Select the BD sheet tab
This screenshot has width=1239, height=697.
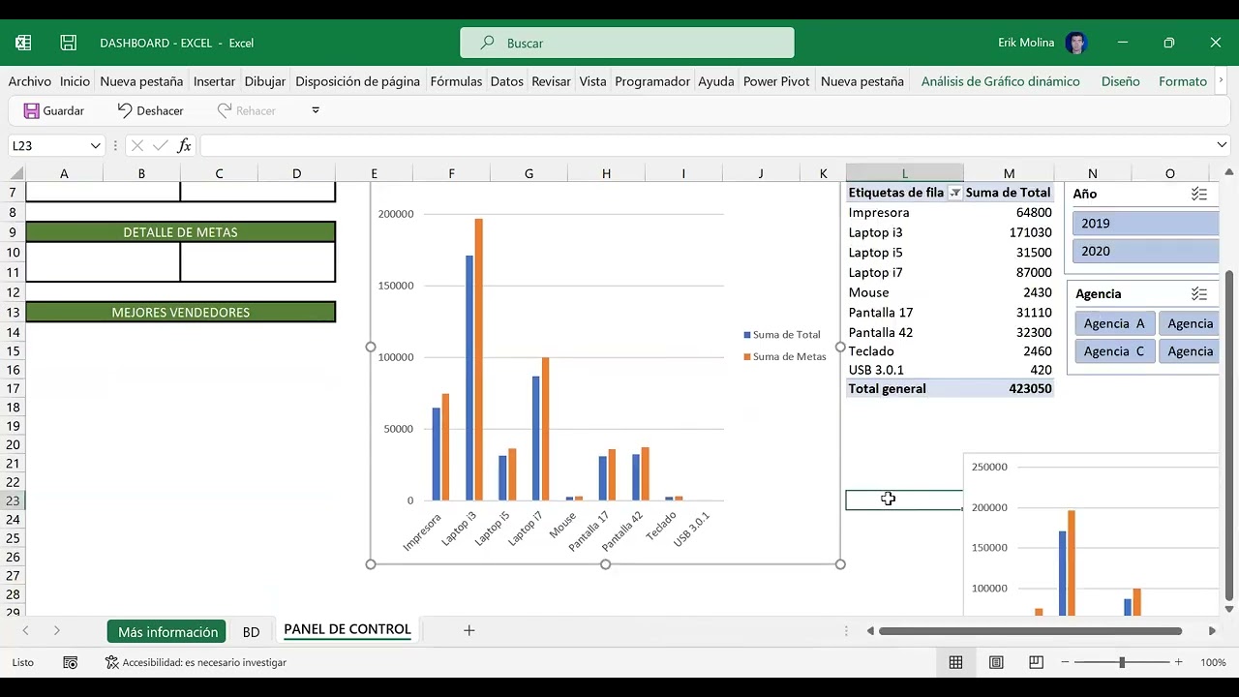251,631
